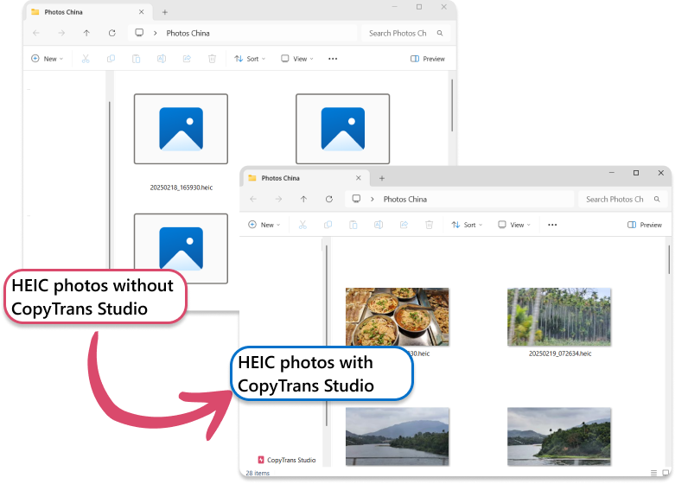Open New dropdown in front window
The width and height of the screenshot is (675, 484).
coord(264,225)
